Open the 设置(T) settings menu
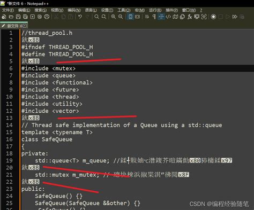 pos(107,10)
